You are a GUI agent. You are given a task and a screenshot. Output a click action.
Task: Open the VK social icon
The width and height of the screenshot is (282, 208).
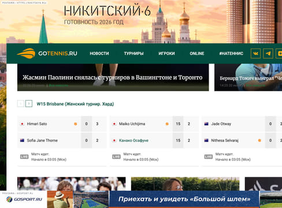tap(255, 53)
